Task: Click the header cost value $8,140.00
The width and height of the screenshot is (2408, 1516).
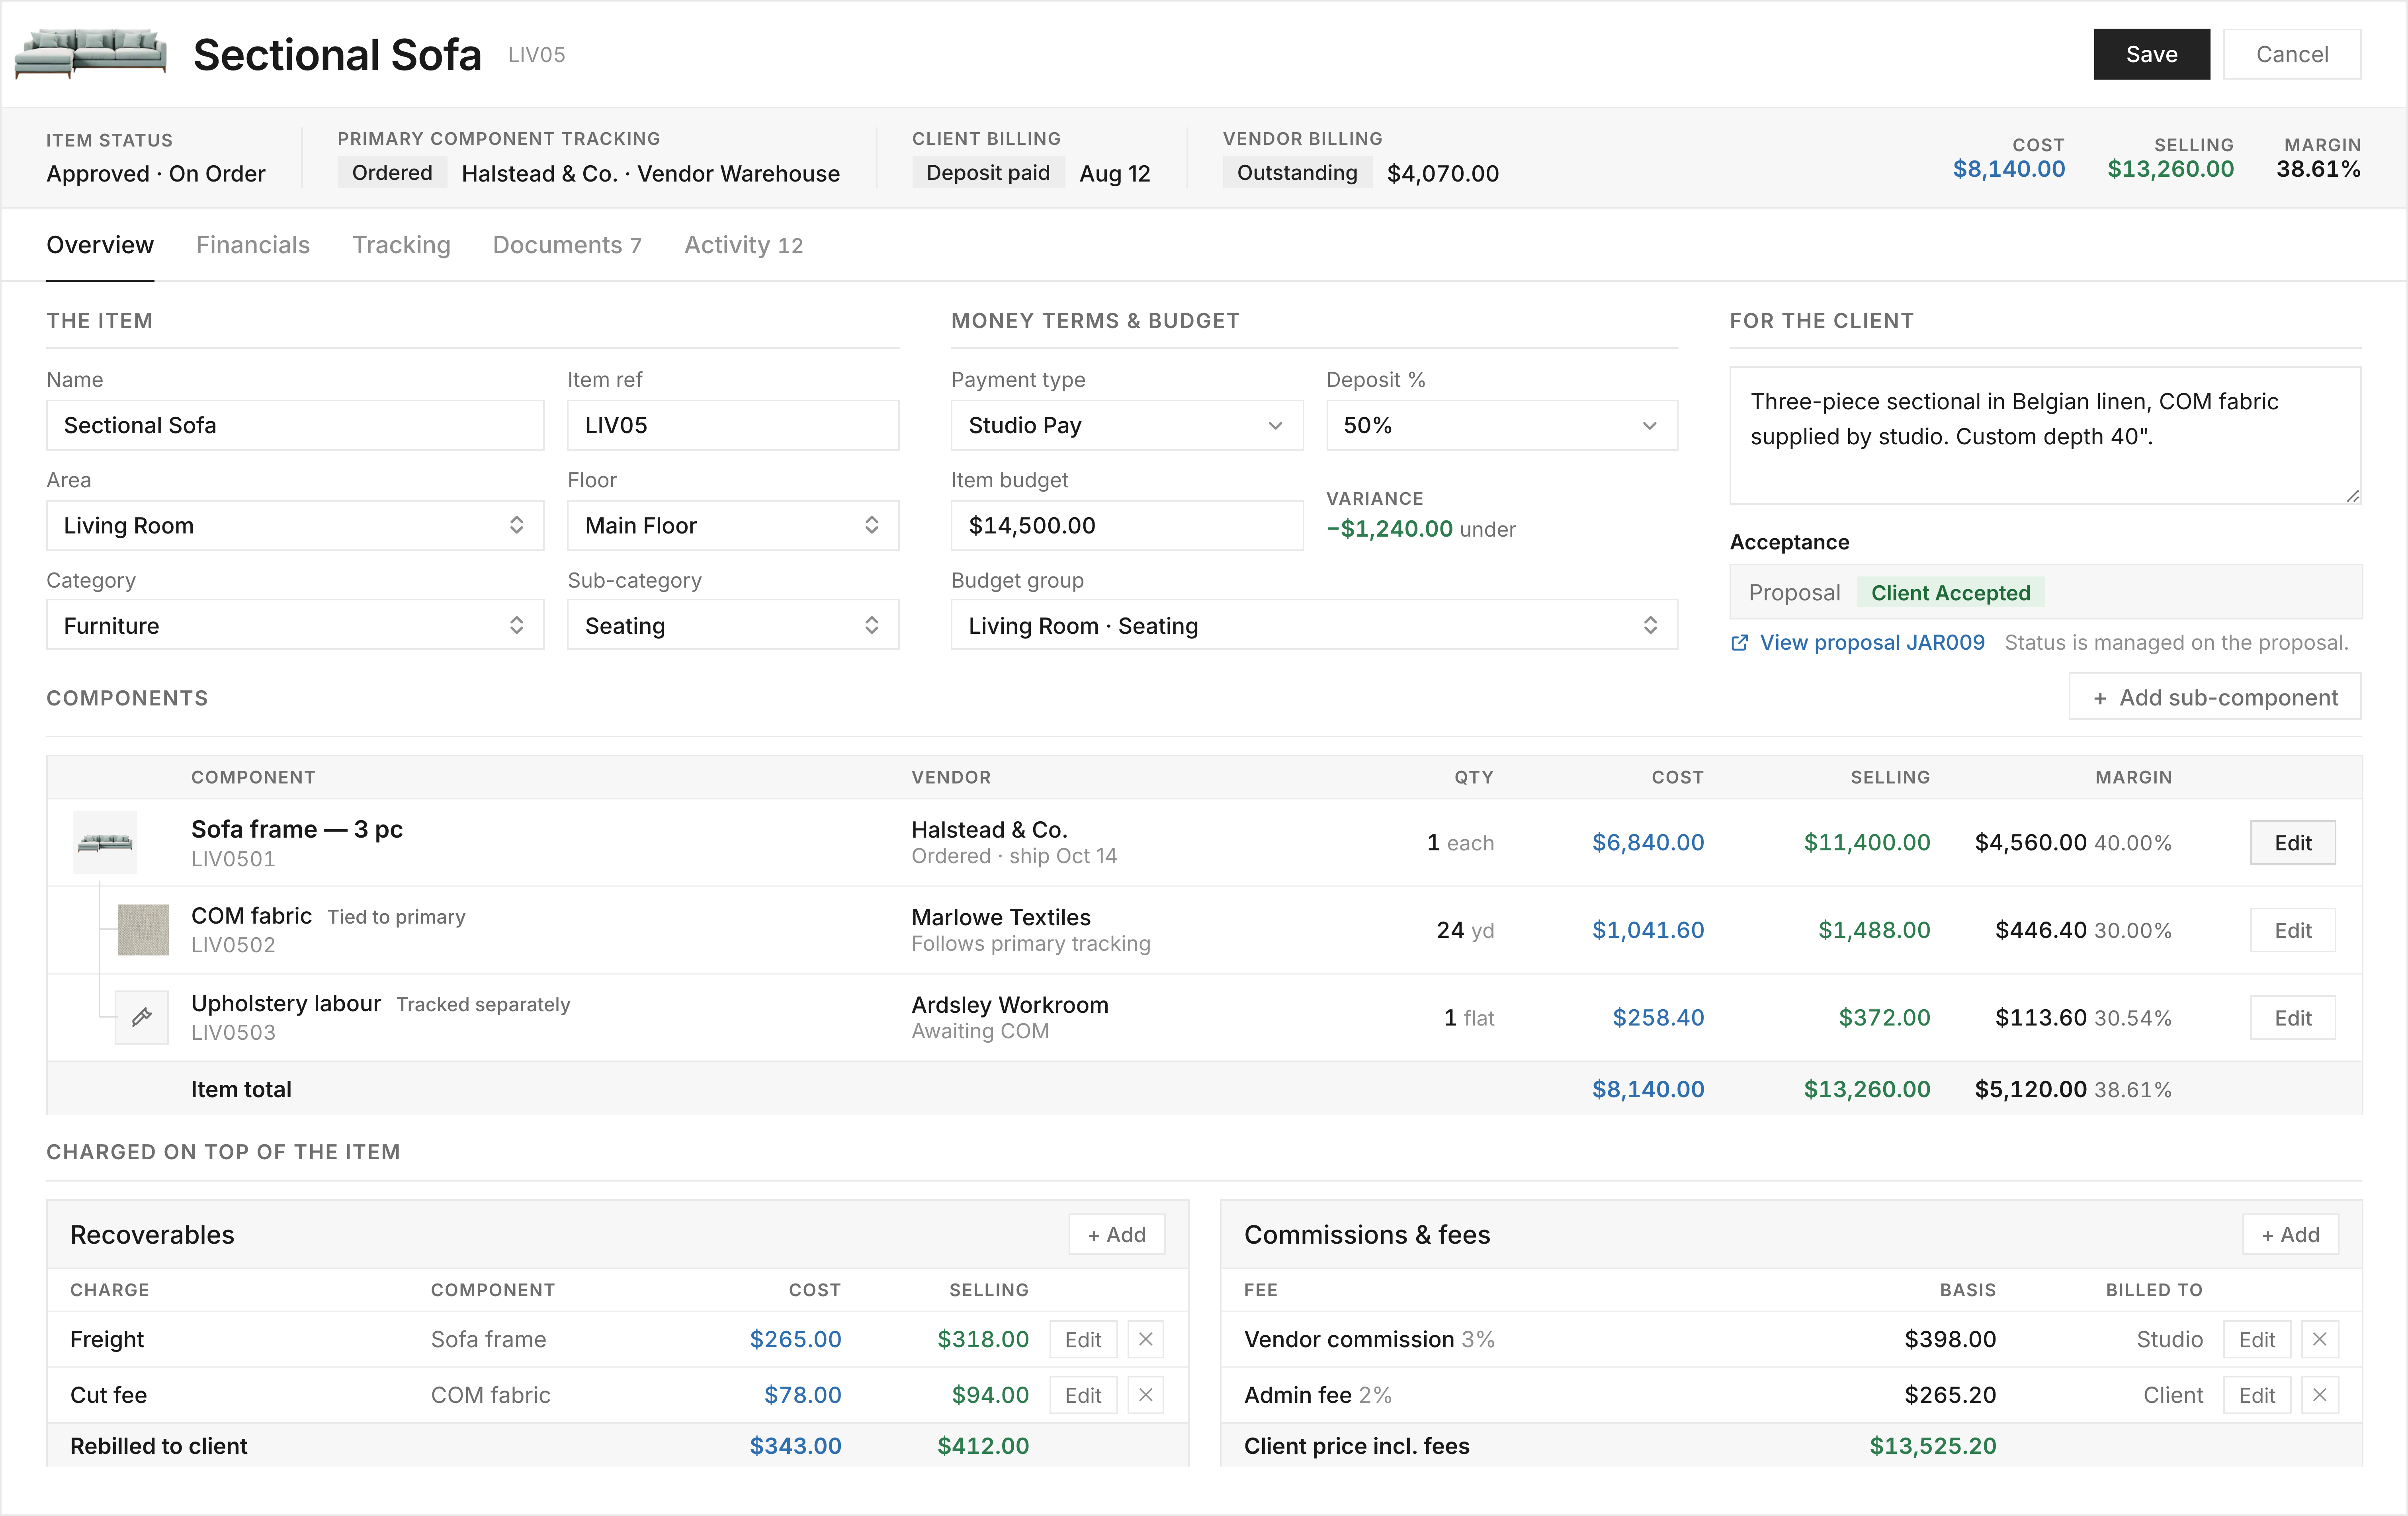Action: [x=2009, y=169]
